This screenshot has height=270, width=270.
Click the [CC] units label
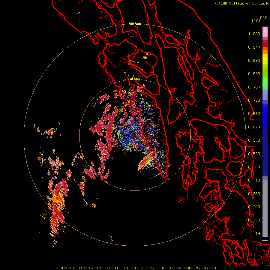click(256, 21)
